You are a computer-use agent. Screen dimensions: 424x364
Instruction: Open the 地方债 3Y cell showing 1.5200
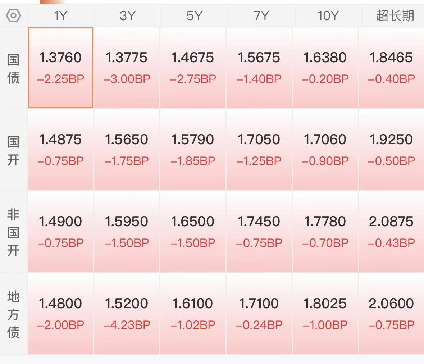click(127, 314)
